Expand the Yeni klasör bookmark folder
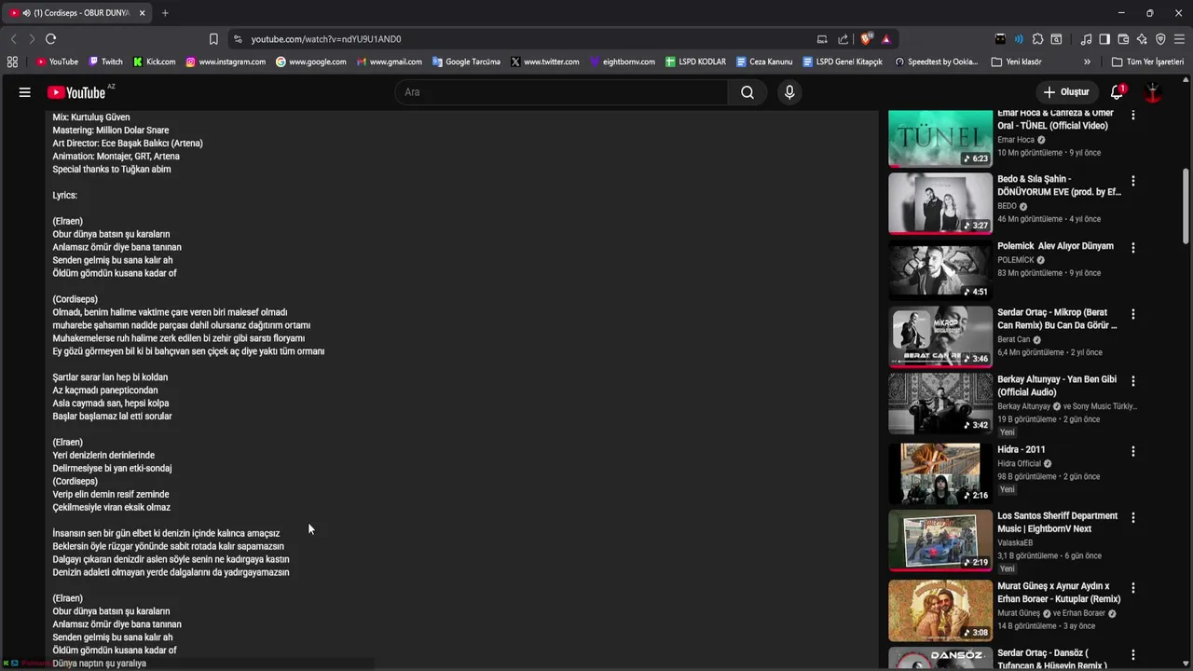The image size is (1193, 671). pos(1016,62)
